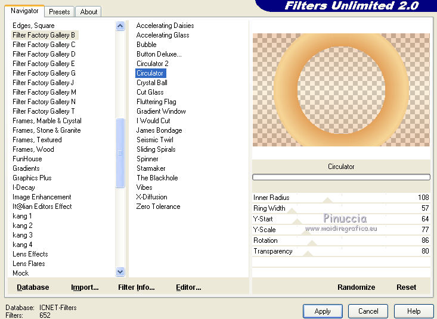This screenshot has height=319, width=437.
Task: Choose Bubble filter
Action: [x=146, y=45]
